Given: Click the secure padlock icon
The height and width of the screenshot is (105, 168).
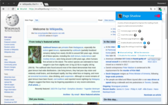Looking at the screenshot, I should [x=18, y=9].
